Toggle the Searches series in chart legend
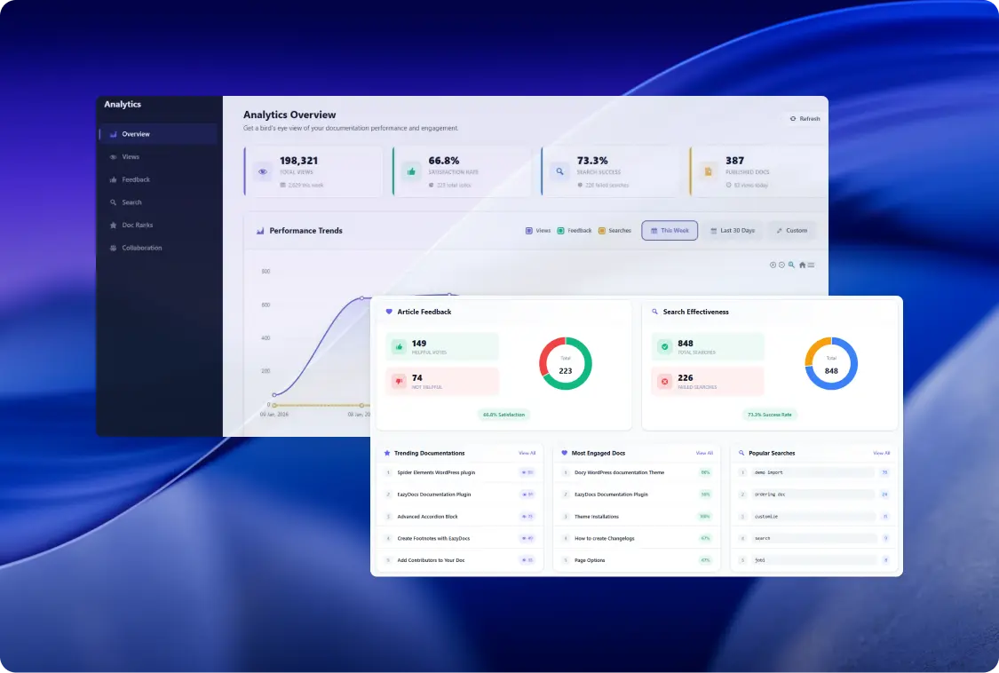 (614, 231)
